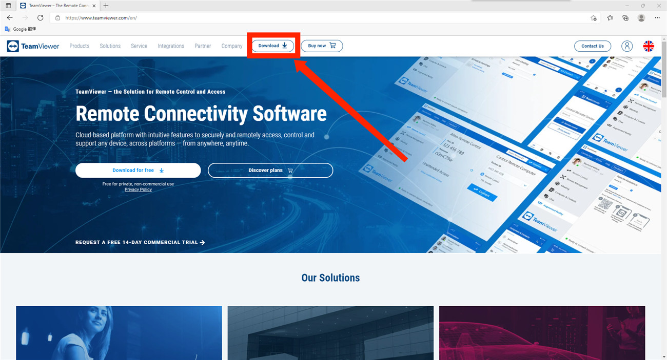Screen dimensions: 667x360
Task: Open the Privacy Policy link
Action: [x=138, y=189]
